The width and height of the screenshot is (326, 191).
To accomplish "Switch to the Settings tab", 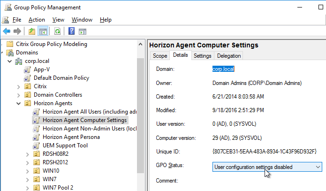I will (202, 56).
